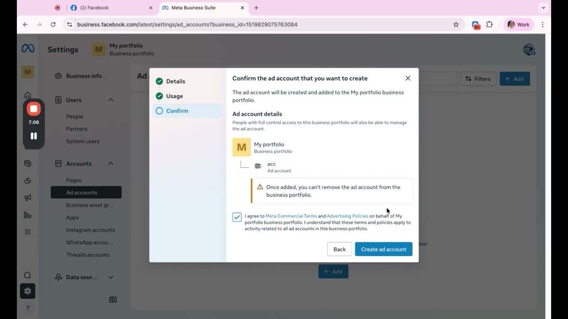568x319 pixels.
Task: Open the Work profile menu
Action: click(519, 24)
